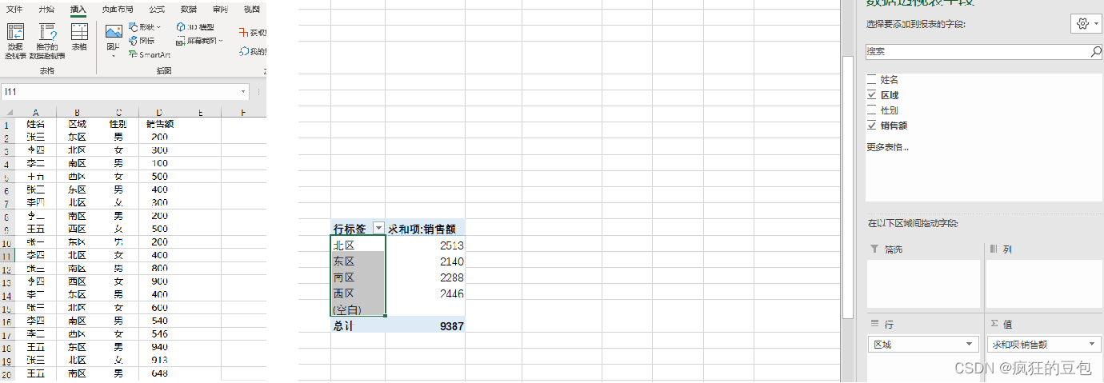
Task: Insert a Table (表格) from the ribbon
Action: click(79, 38)
